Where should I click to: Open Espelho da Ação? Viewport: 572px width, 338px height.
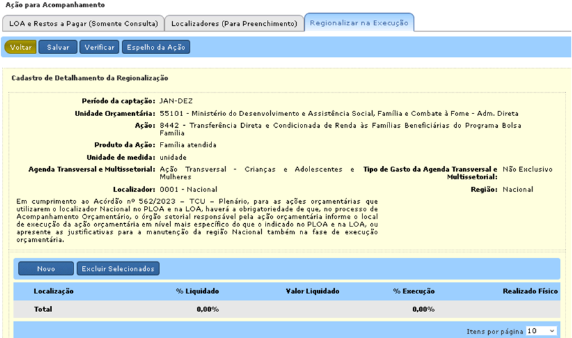point(156,47)
